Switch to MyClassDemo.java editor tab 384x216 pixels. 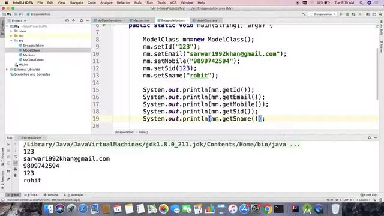tap(109, 20)
